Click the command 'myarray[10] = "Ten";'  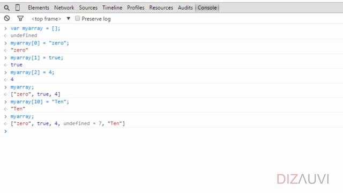(x=40, y=102)
